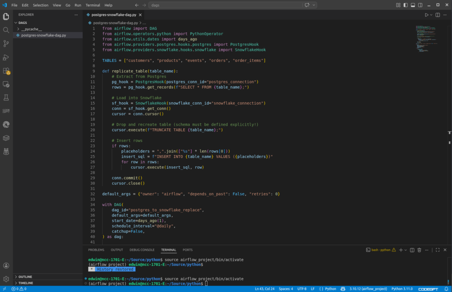This screenshot has width=452, height=292.
Task: Toggle secondary side bar visibility
Action: point(420,5)
